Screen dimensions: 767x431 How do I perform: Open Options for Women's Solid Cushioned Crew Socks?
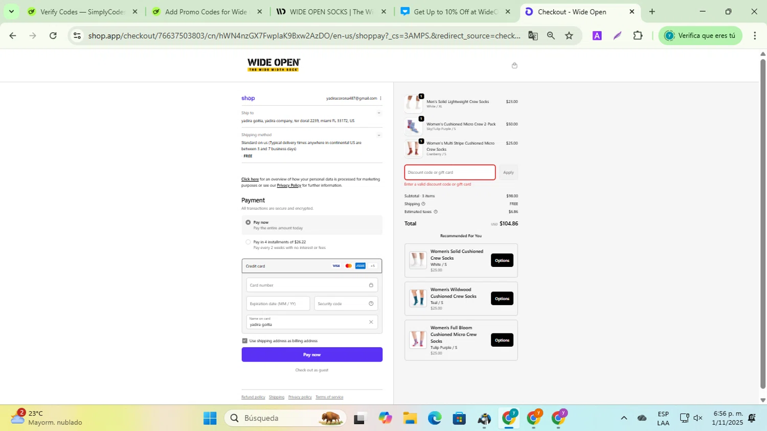[502, 260]
